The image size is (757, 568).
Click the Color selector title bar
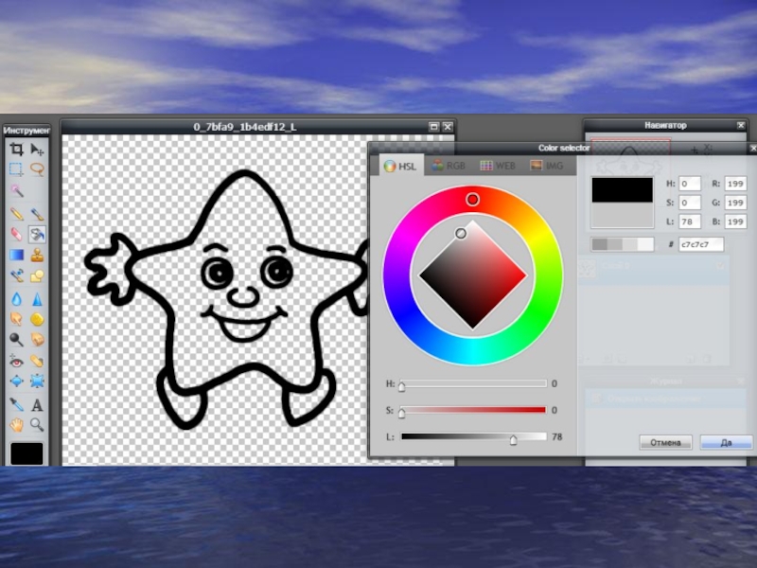click(x=563, y=149)
